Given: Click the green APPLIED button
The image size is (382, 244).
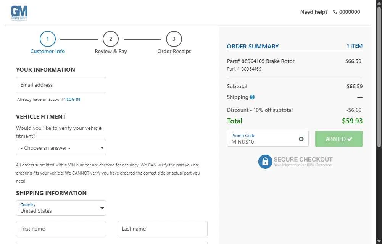Looking at the screenshot, I should 339,139.
